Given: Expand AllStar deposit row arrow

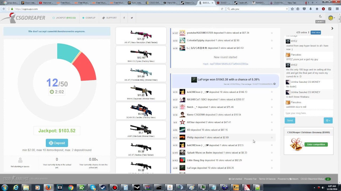Looking at the screenshot, I should click(x=272, y=122).
